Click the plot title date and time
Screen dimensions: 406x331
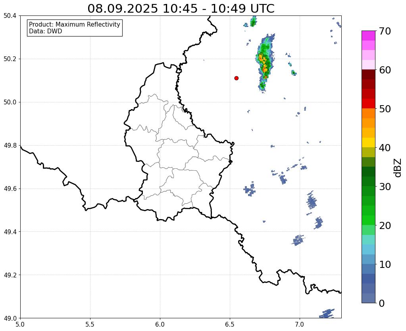click(x=181, y=8)
